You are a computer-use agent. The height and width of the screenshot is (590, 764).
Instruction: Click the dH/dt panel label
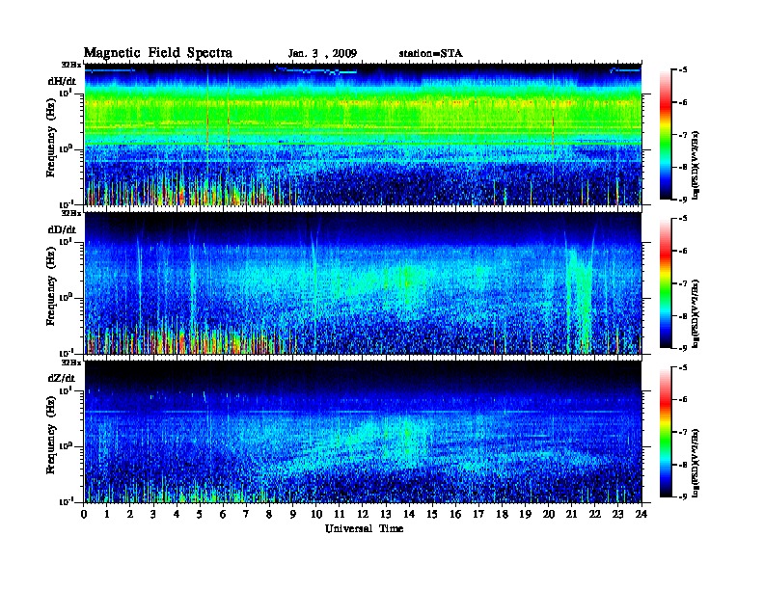(62, 81)
